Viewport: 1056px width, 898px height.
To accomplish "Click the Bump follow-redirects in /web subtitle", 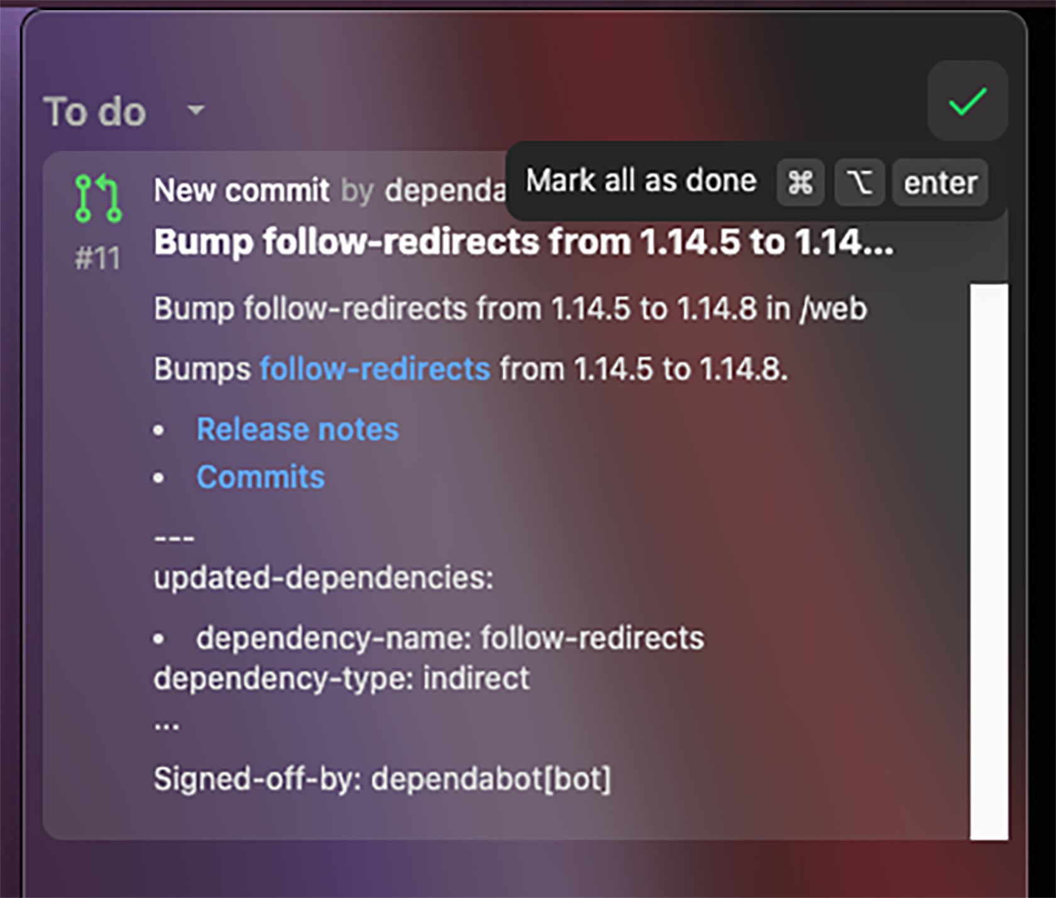I will coord(510,309).
